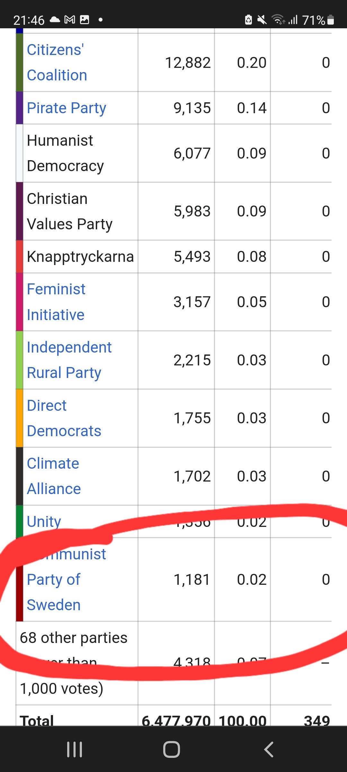Tap the red Knapptryckarna color bar
The image size is (347, 772).
[x=20, y=257]
